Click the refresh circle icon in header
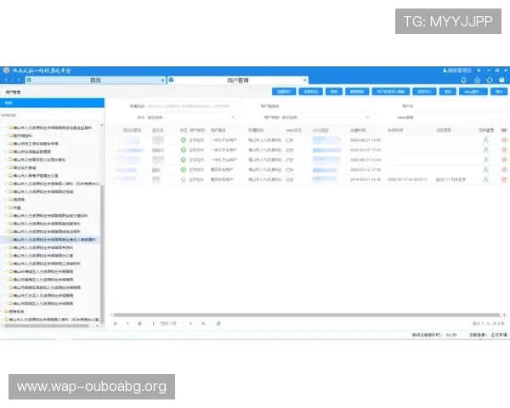The image size is (510, 408). [x=490, y=80]
